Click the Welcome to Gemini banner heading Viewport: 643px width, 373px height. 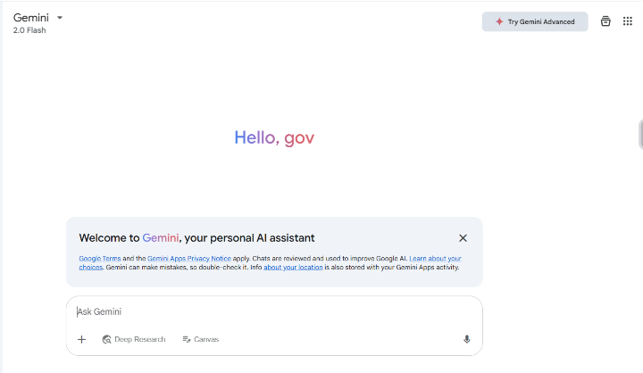[x=196, y=238]
